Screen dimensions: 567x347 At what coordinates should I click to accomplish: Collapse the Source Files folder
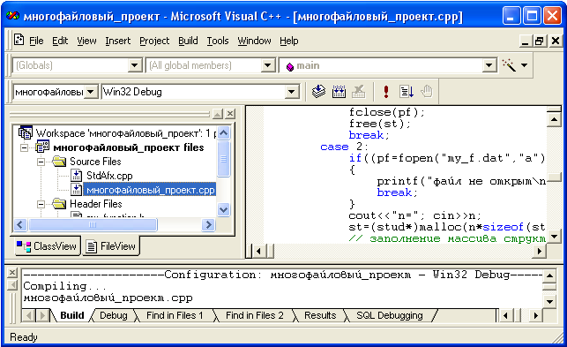point(41,162)
